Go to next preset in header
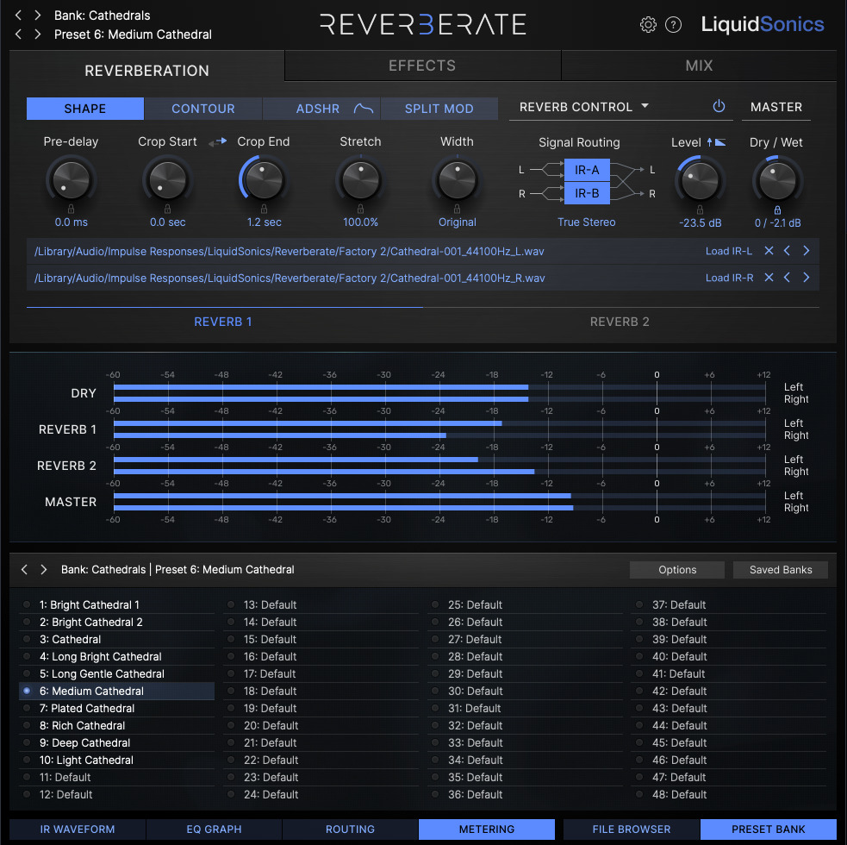This screenshot has height=845, width=847. [37, 34]
